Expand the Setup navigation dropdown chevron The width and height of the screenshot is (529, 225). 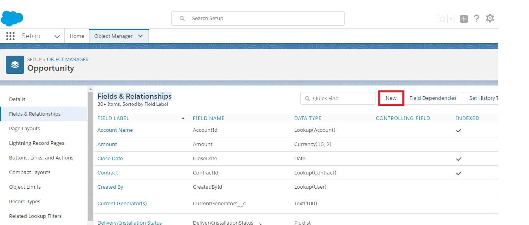coord(57,36)
